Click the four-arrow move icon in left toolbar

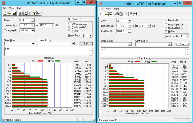pos(29,13)
